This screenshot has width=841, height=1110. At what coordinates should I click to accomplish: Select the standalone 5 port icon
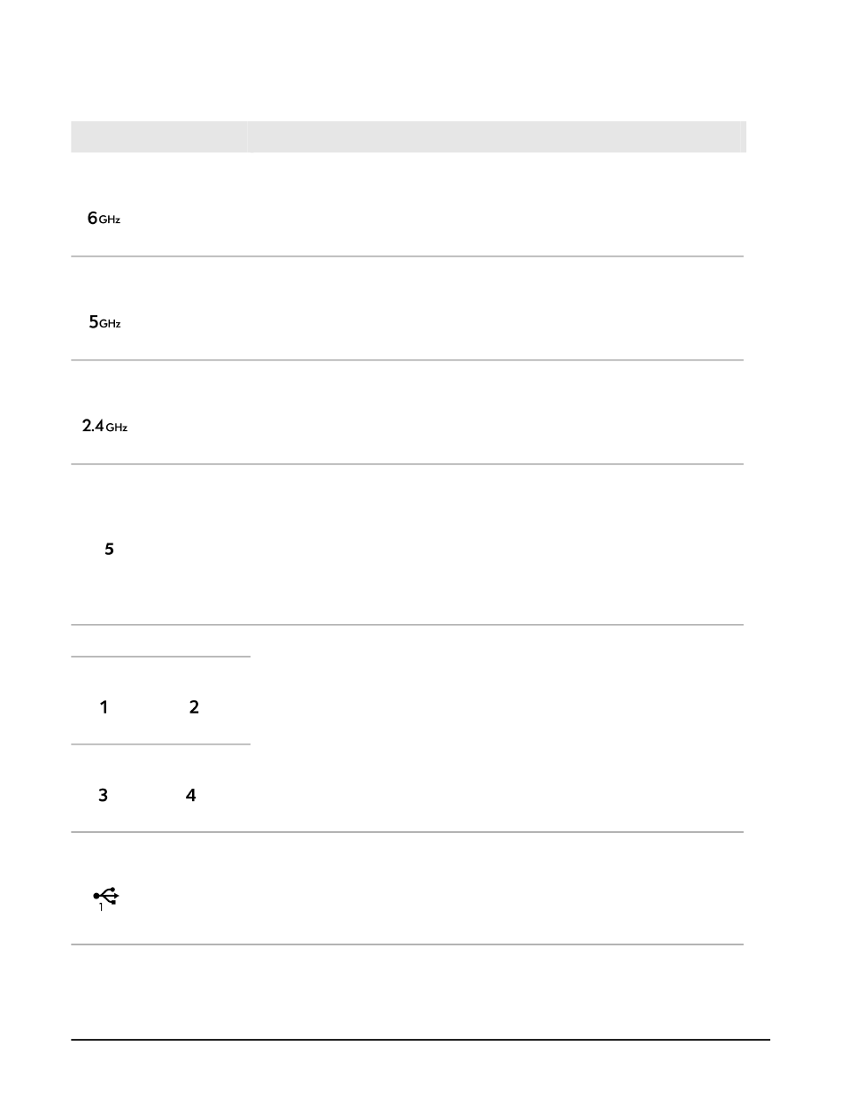click(109, 550)
